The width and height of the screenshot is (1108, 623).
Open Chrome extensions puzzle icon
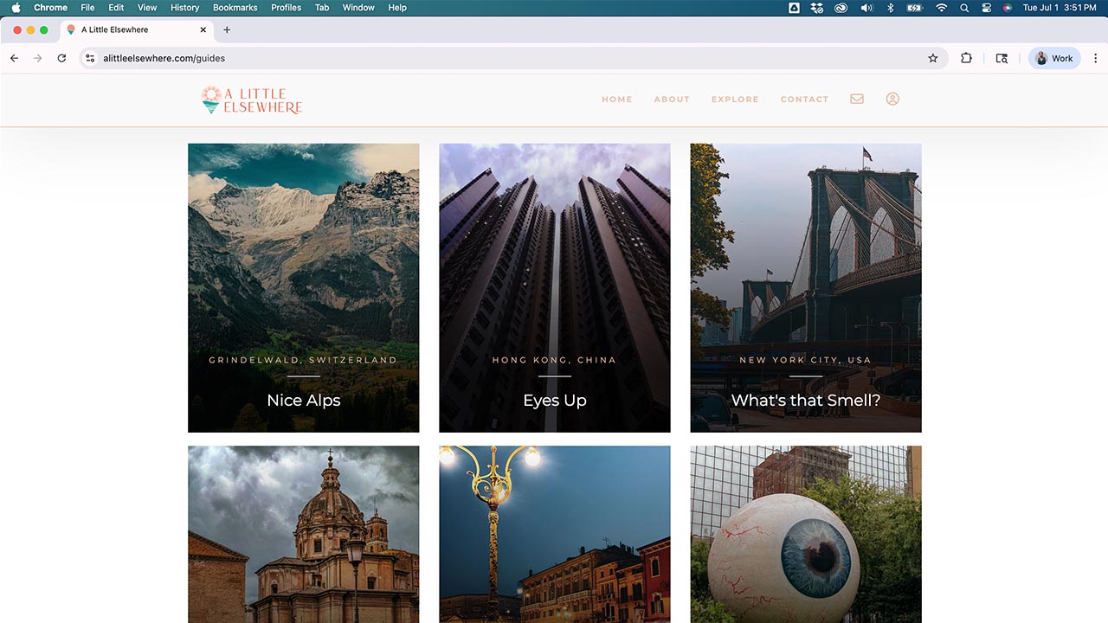(x=966, y=58)
